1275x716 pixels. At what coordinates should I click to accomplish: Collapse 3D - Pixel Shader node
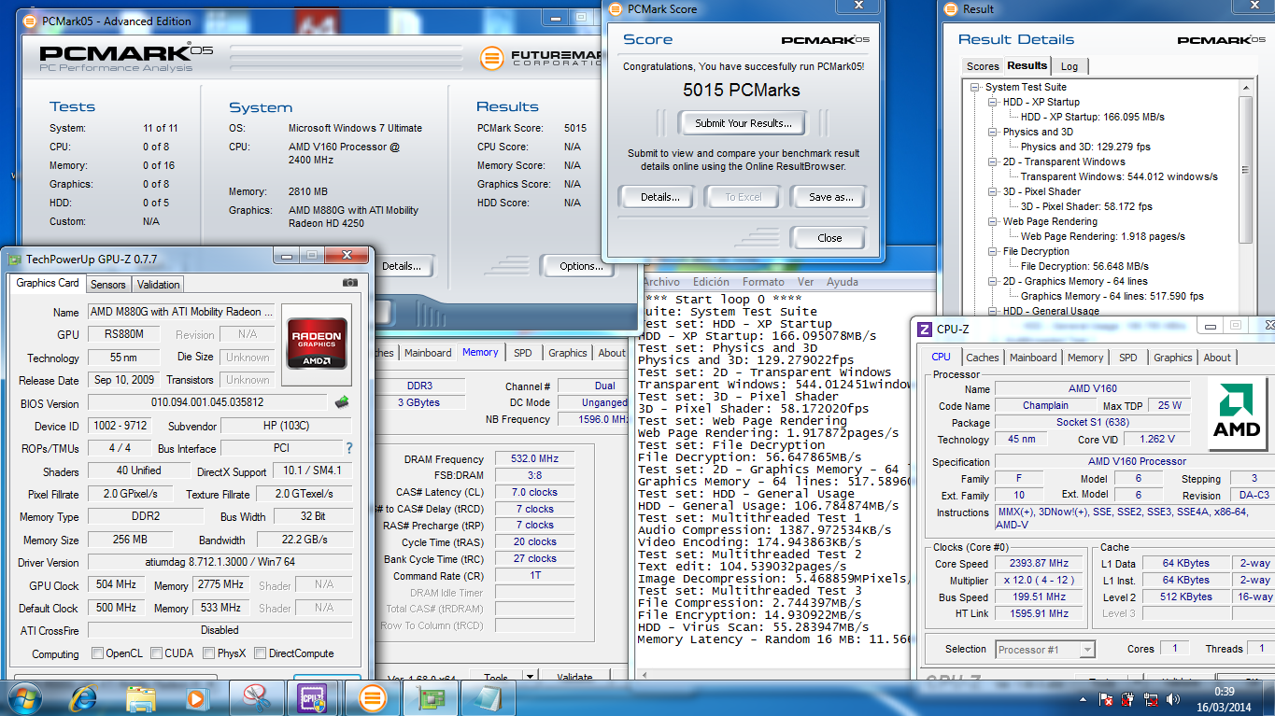tap(994, 192)
